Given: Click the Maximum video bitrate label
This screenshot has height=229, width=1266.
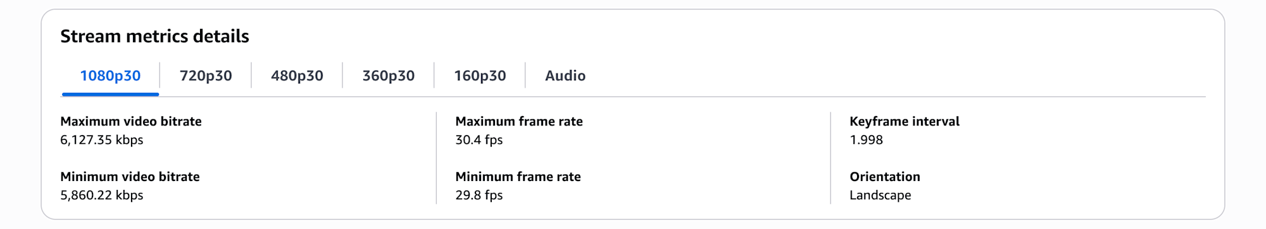Looking at the screenshot, I should 131,121.
